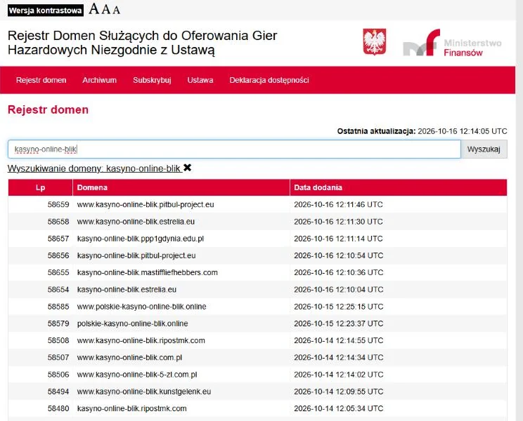
Task: Click row number 58655
Action: (x=58, y=272)
